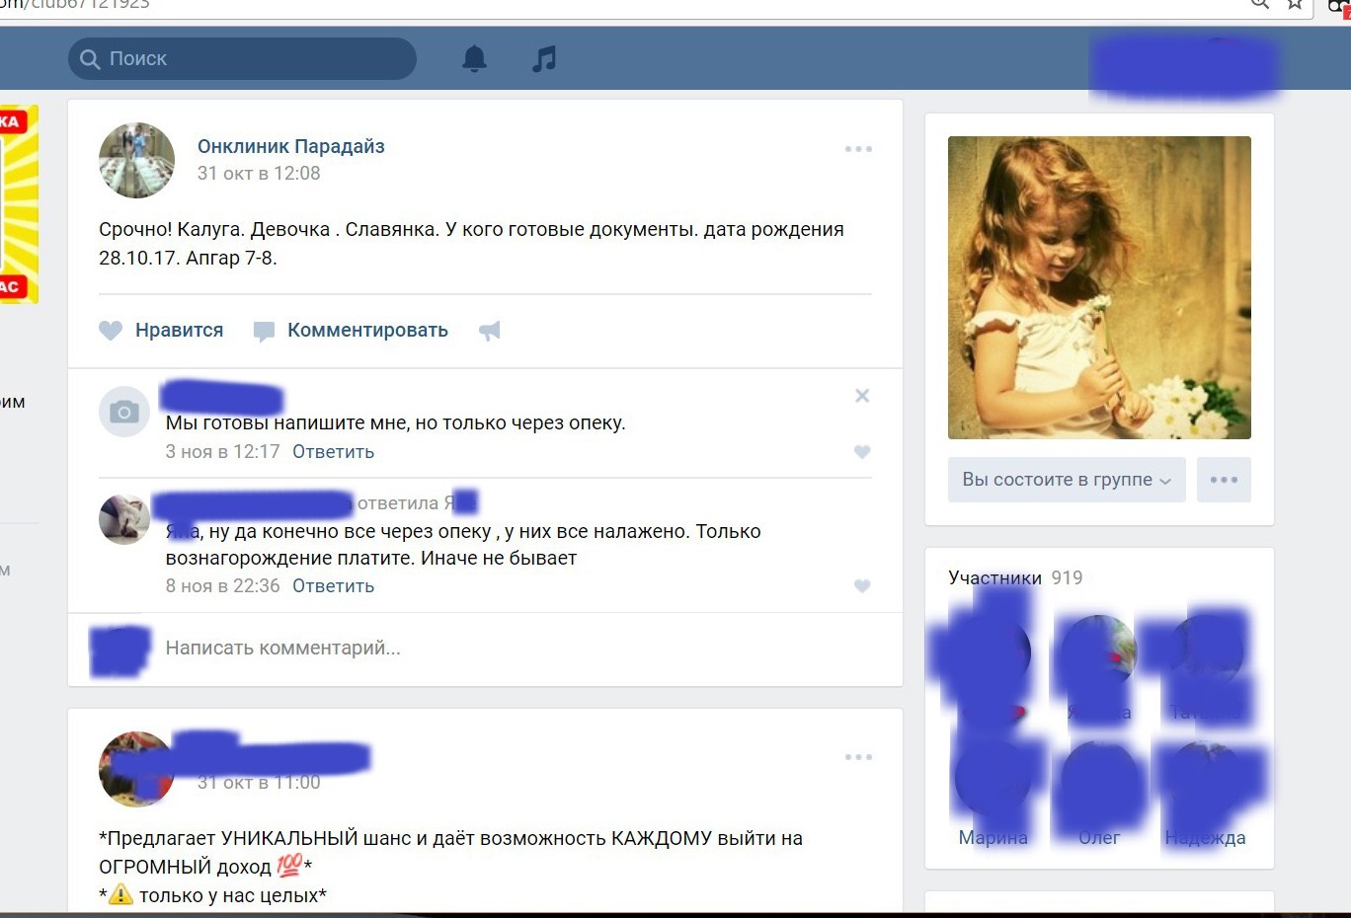
Task: Reply to the 3 ноя comment via Ответить
Action: (333, 452)
